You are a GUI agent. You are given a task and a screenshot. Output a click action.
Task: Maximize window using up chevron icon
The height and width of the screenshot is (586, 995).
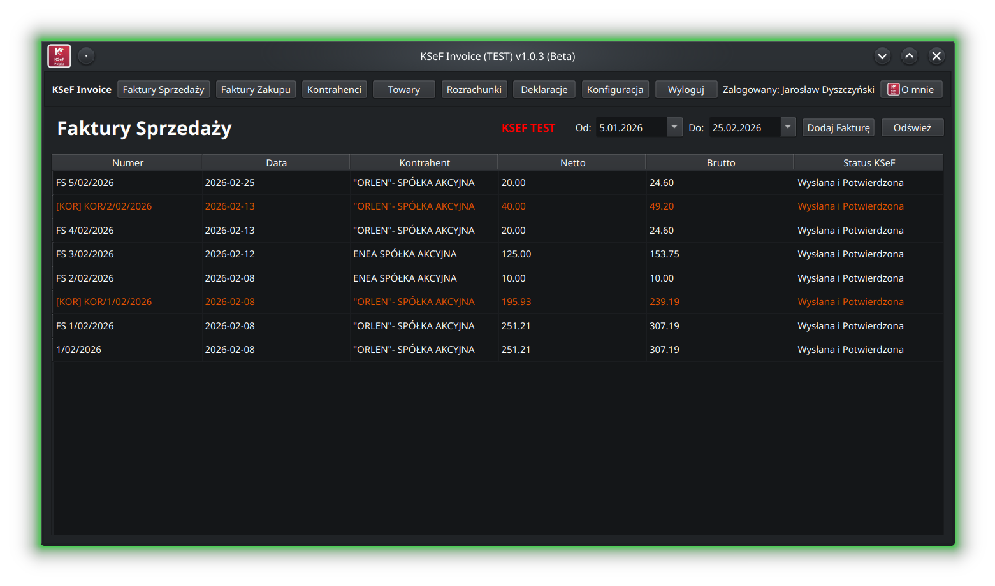910,56
